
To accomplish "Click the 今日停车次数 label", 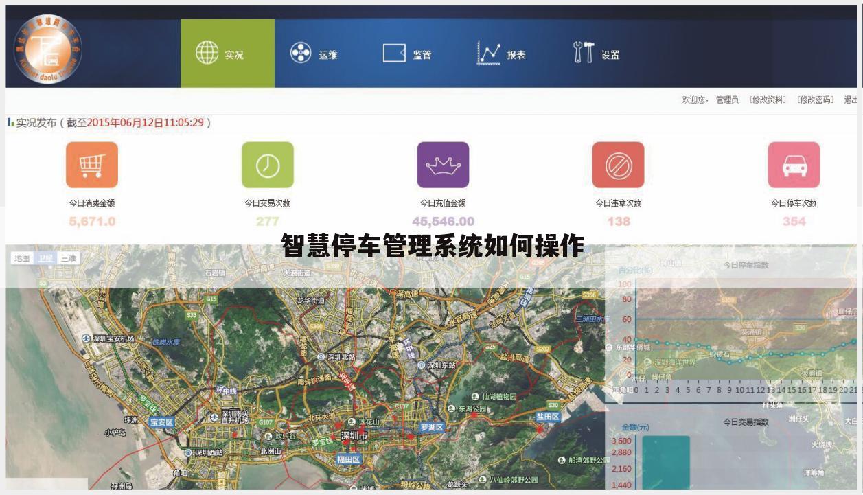I will click(794, 203).
